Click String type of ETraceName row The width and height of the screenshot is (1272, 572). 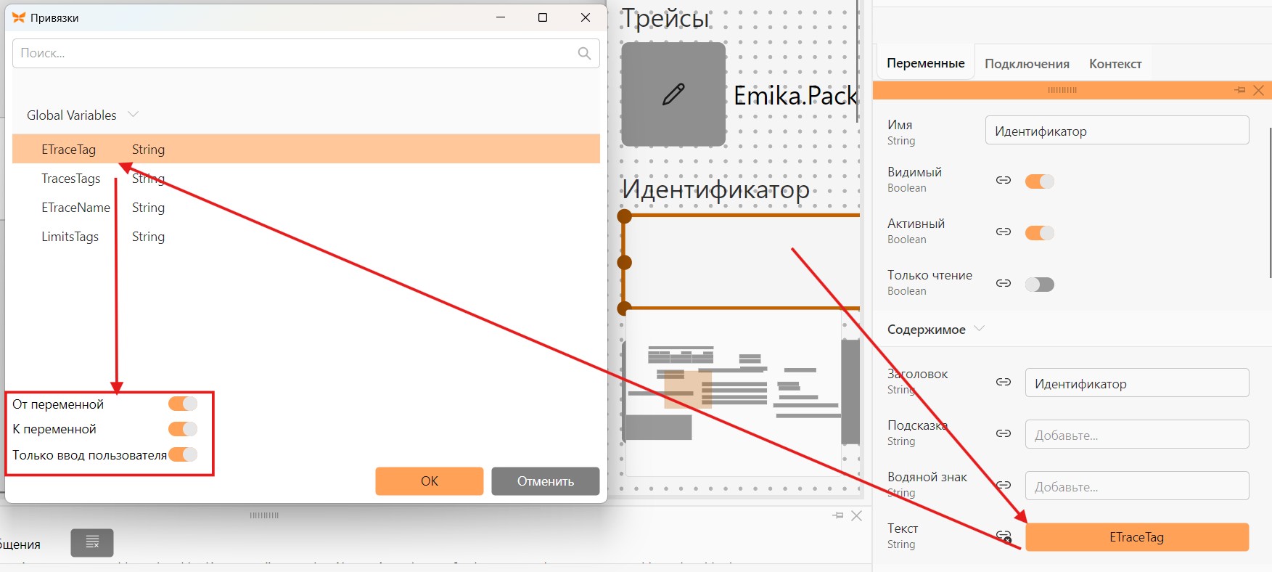(148, 208)
